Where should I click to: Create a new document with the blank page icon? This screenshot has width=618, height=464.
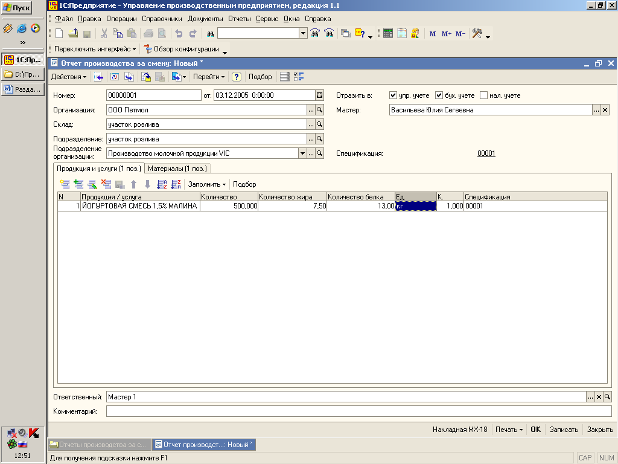59,34
